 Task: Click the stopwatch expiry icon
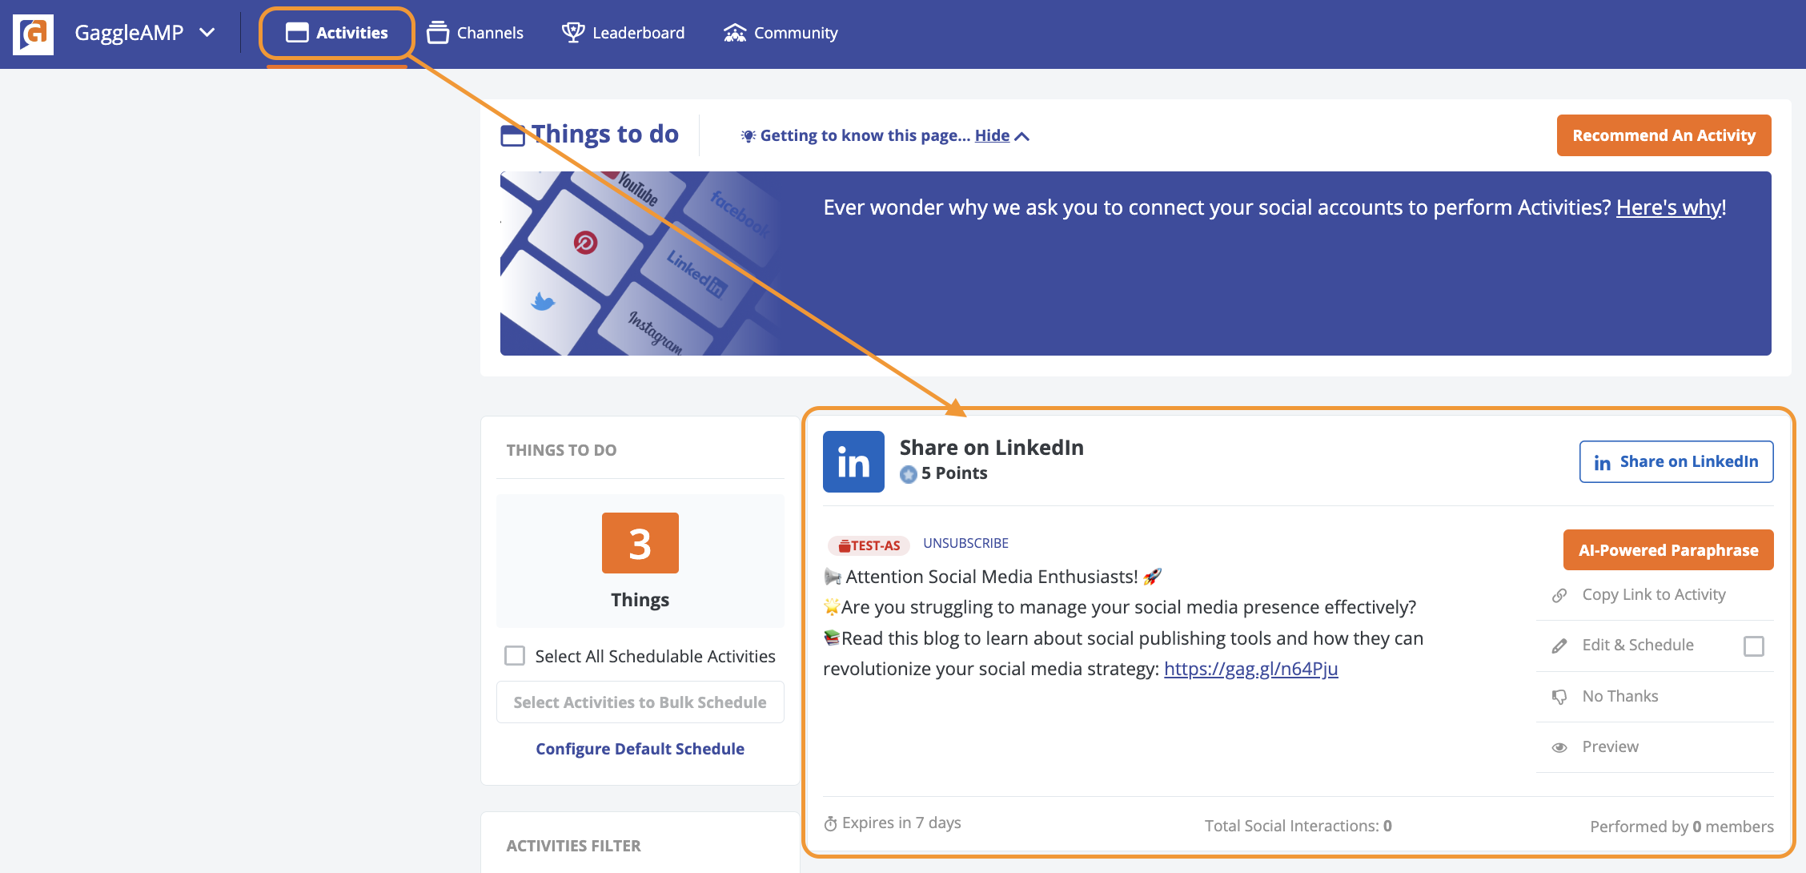click(831, 824)
